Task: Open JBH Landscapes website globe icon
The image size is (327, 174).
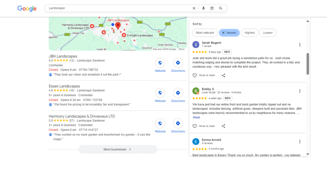Action: pos(160,63)
